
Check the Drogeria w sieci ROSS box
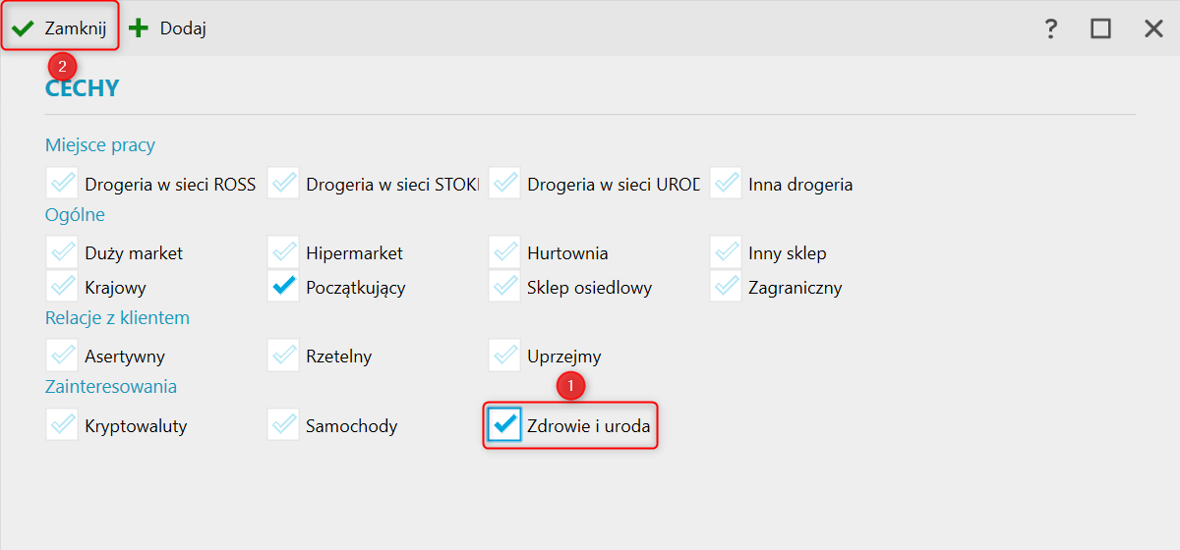pos(62,184)
